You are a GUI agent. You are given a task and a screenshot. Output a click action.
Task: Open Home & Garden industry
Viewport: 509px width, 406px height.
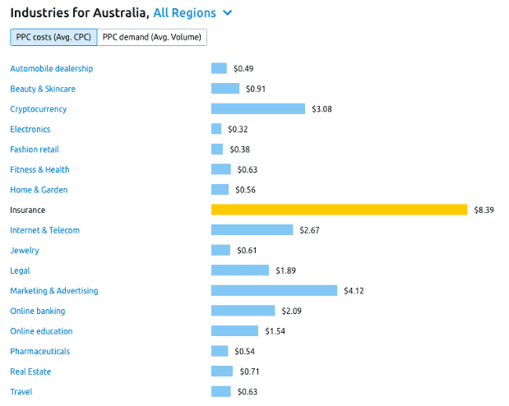click(x=39, y=190)
